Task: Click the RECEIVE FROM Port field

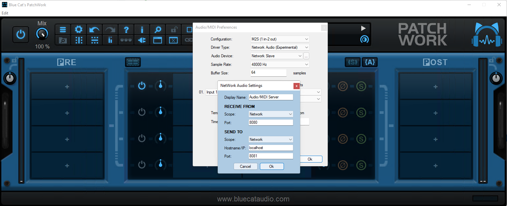Action: click(271, 122)
